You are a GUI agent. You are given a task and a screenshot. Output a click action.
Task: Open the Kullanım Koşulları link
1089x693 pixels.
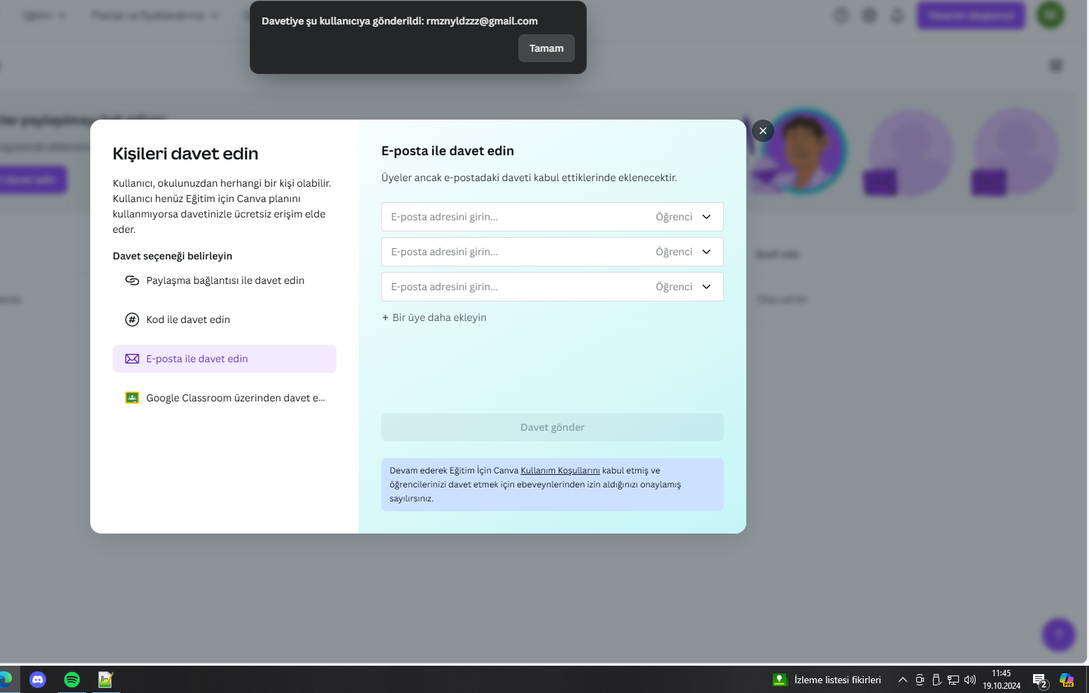560,471
